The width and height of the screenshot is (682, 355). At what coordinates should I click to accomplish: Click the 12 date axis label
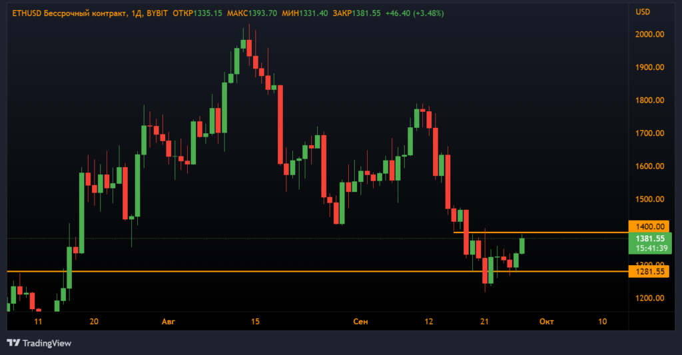point(429,322)
